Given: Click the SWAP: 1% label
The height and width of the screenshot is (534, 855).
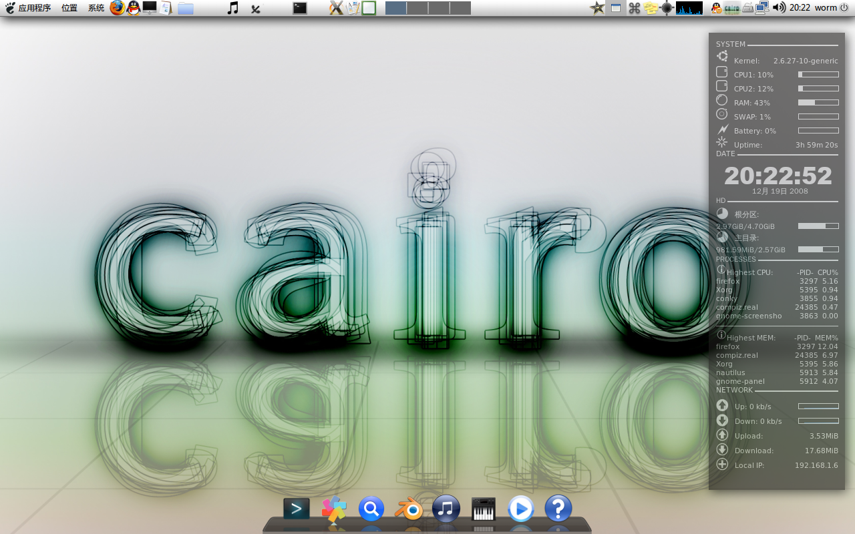Looking at the screenshot, I should pyautogui.click(x=752, y=117).
